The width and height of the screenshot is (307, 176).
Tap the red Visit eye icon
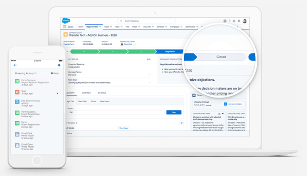coord(17,92)
